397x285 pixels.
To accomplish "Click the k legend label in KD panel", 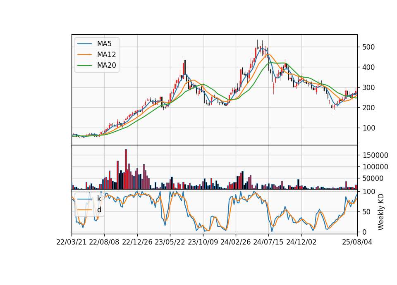I will [99, 199].
